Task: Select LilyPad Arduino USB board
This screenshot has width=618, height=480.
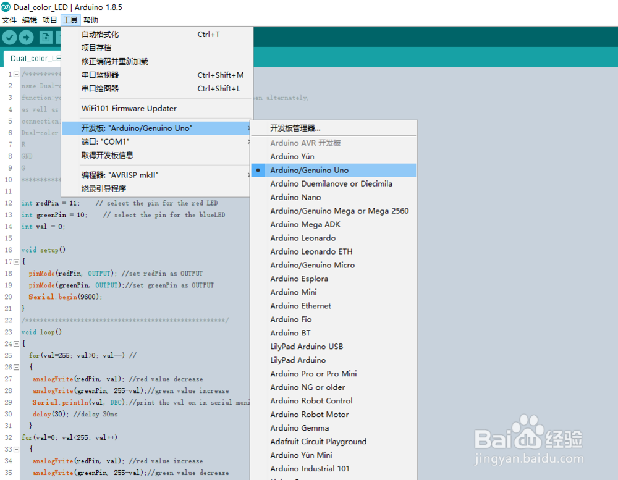Action: [x=334, y=347]
